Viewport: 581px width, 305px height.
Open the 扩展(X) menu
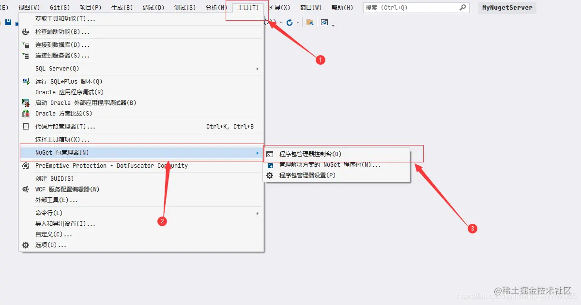(x=280, y=7)
